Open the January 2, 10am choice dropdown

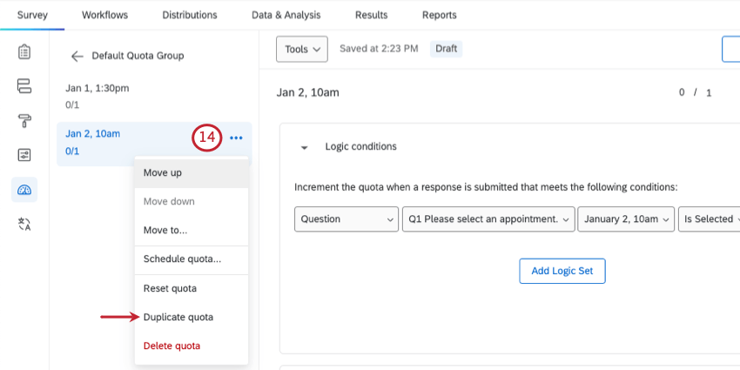pyautogui.click(x=625, y=219)
